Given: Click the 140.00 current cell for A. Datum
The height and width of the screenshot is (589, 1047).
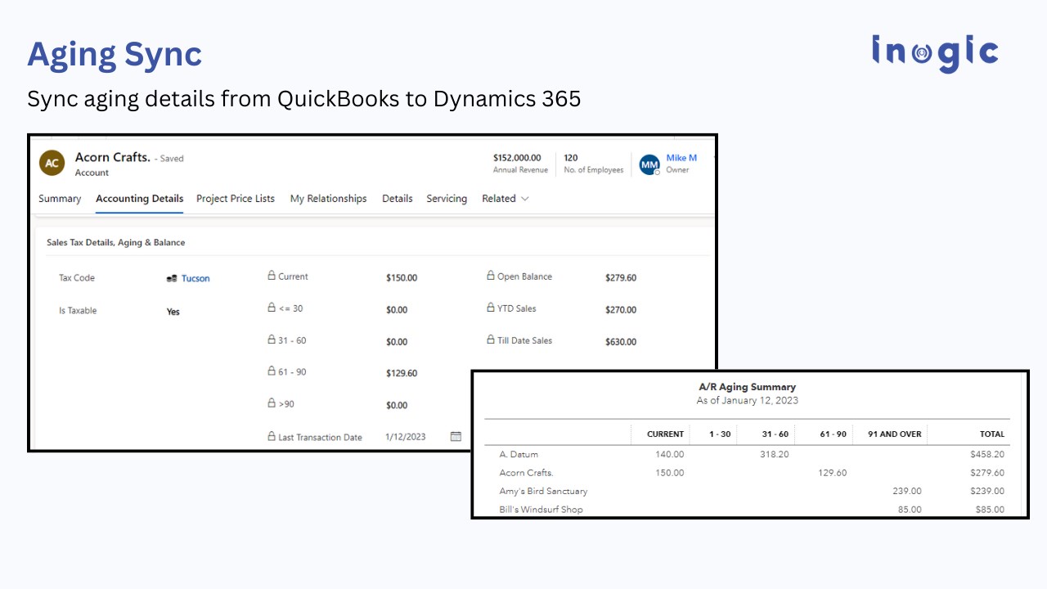Looking at the screenshot, I should pos(669,454).
